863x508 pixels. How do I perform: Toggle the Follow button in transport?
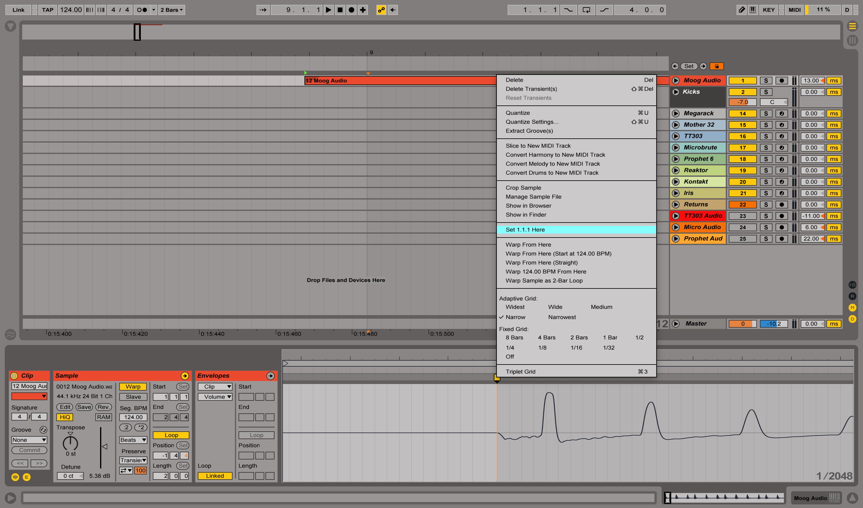pyautogui.click(x=263, y=10)
